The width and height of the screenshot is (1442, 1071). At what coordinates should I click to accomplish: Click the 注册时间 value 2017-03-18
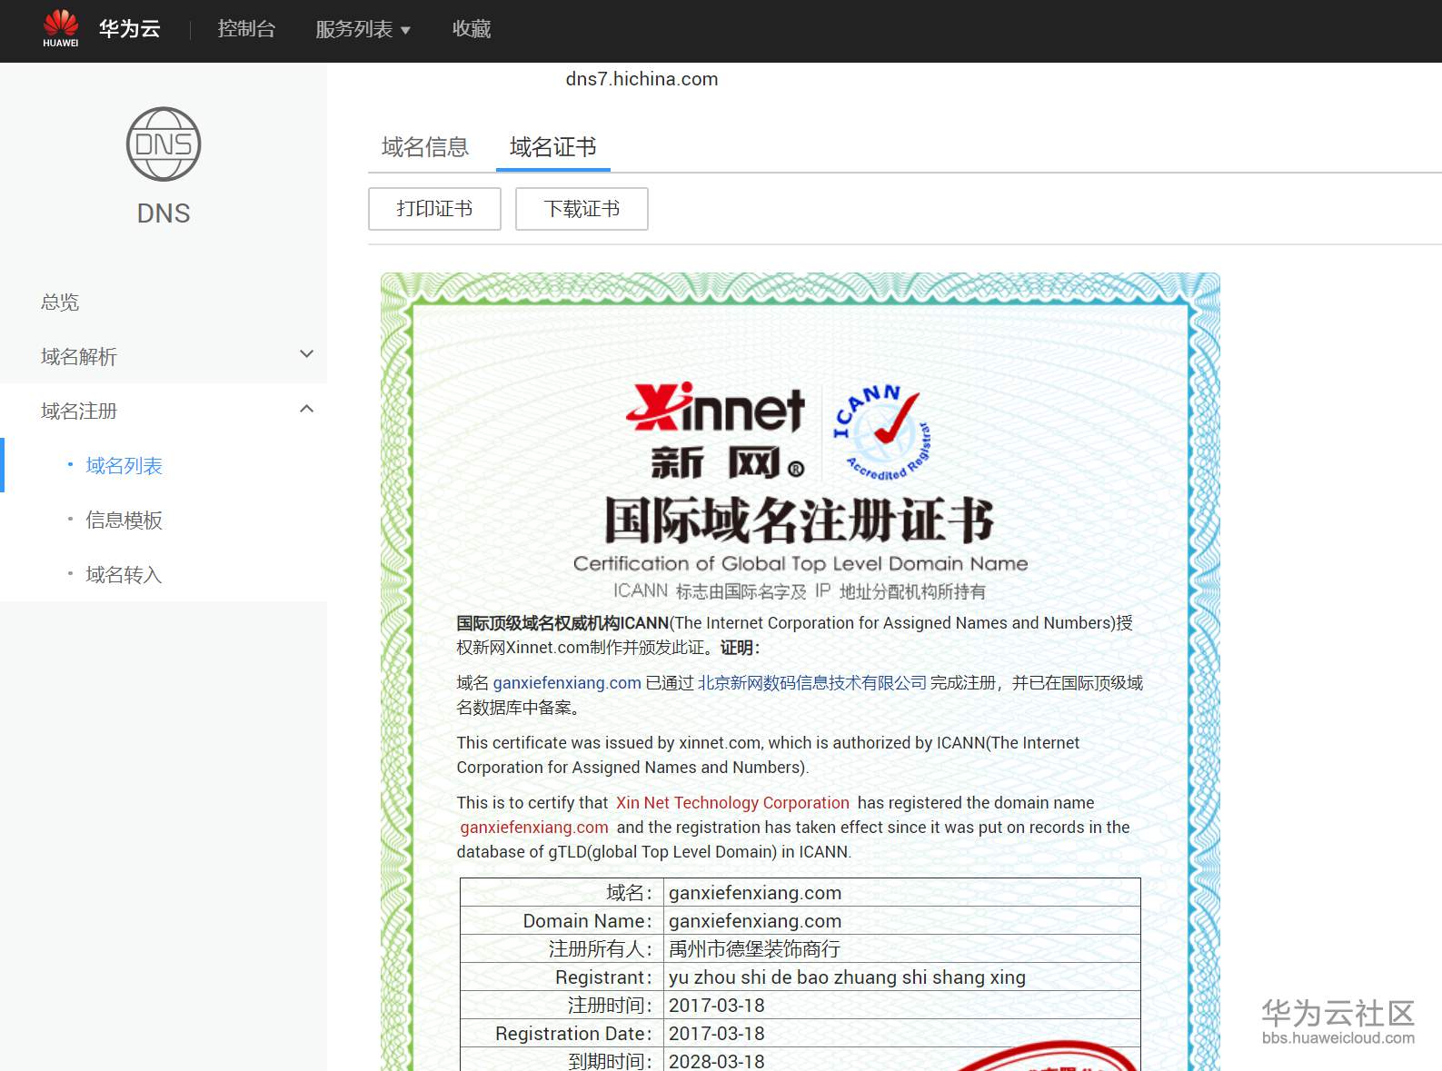coord(717,1006)
